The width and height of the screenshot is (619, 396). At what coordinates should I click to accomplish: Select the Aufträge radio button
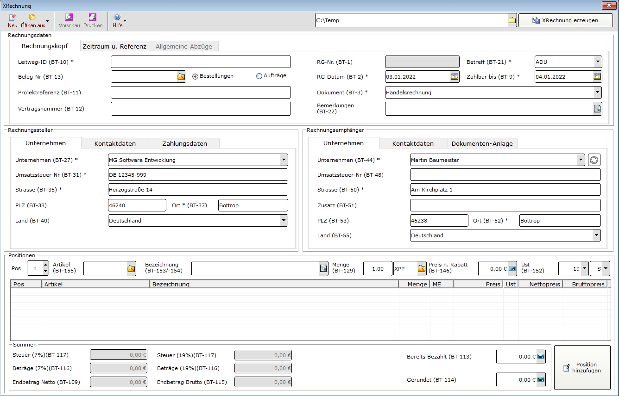click(259, 76)
